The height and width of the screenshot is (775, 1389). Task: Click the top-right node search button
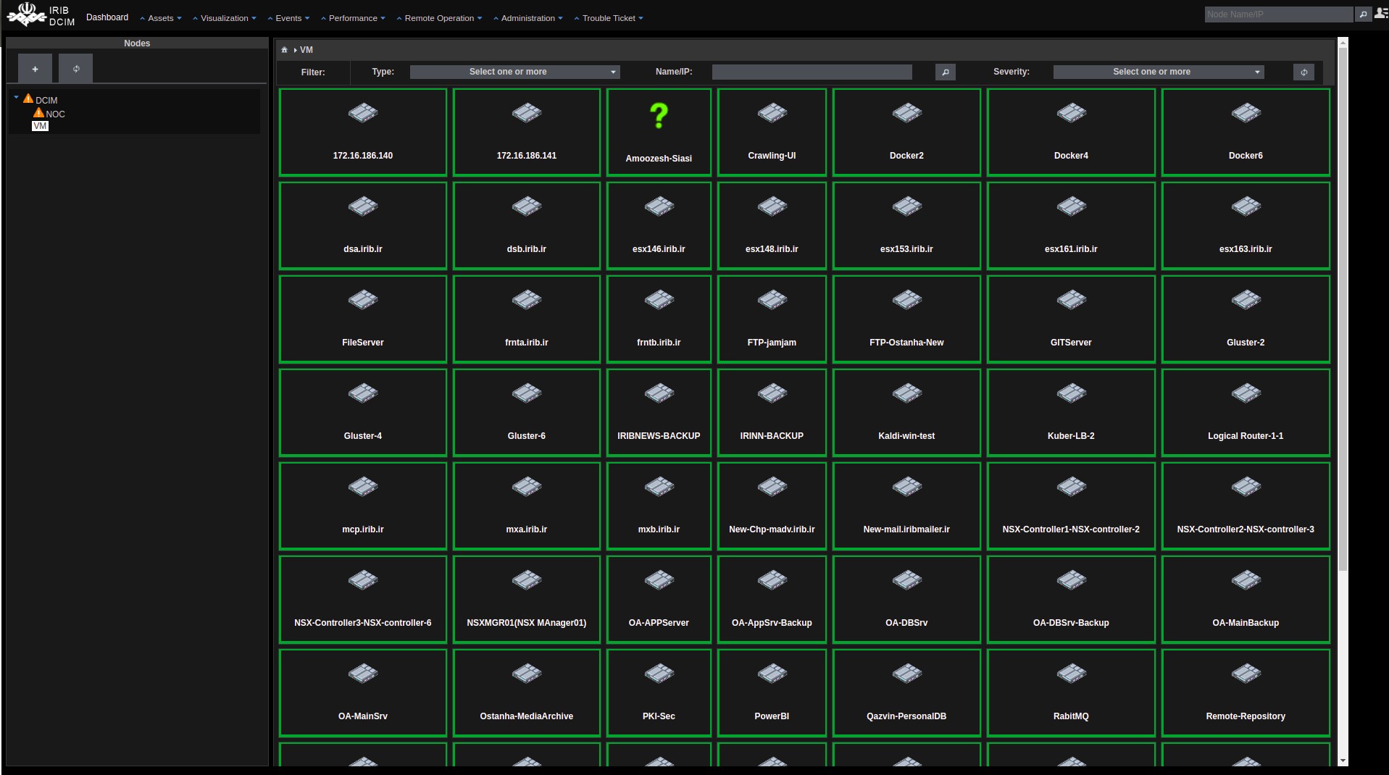pos(1363,14)
